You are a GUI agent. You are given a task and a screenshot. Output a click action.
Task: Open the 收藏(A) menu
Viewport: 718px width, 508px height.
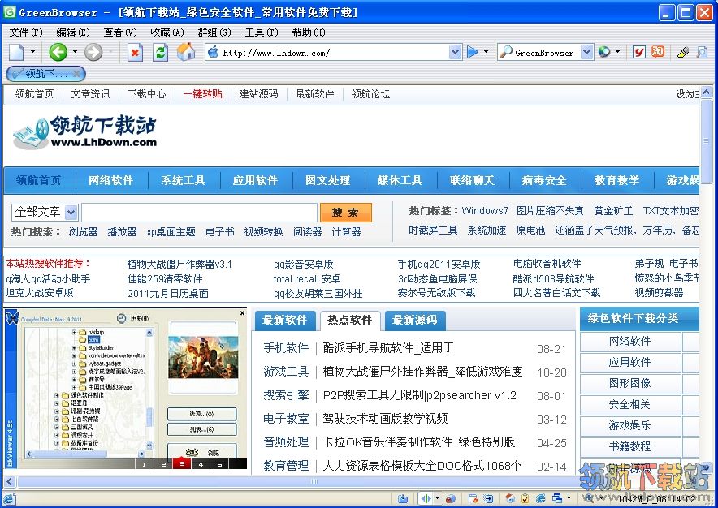click(167, 32)
